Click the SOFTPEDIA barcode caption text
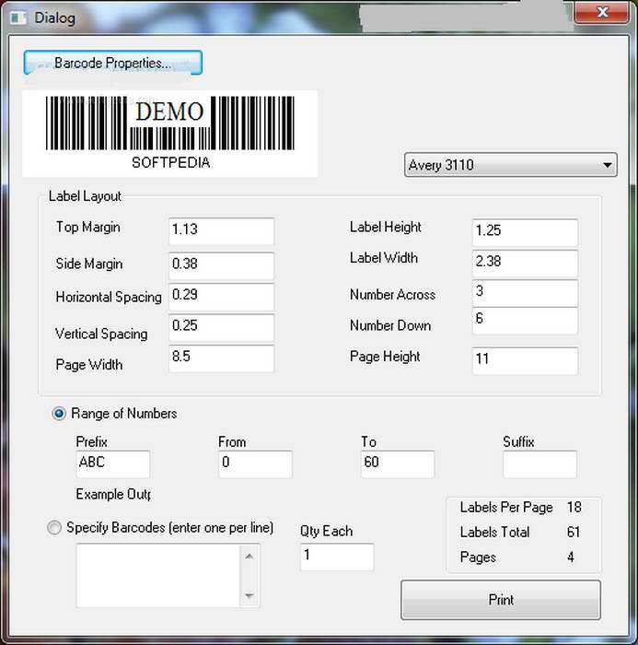The width and height of the screenshot is (638, 645). pos(170,162)
